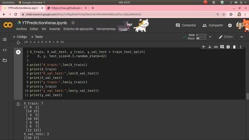This screenshot has width=249, height=140.
Task: Open the Files folder sidebar icon
Action: [x=5, y=60]
